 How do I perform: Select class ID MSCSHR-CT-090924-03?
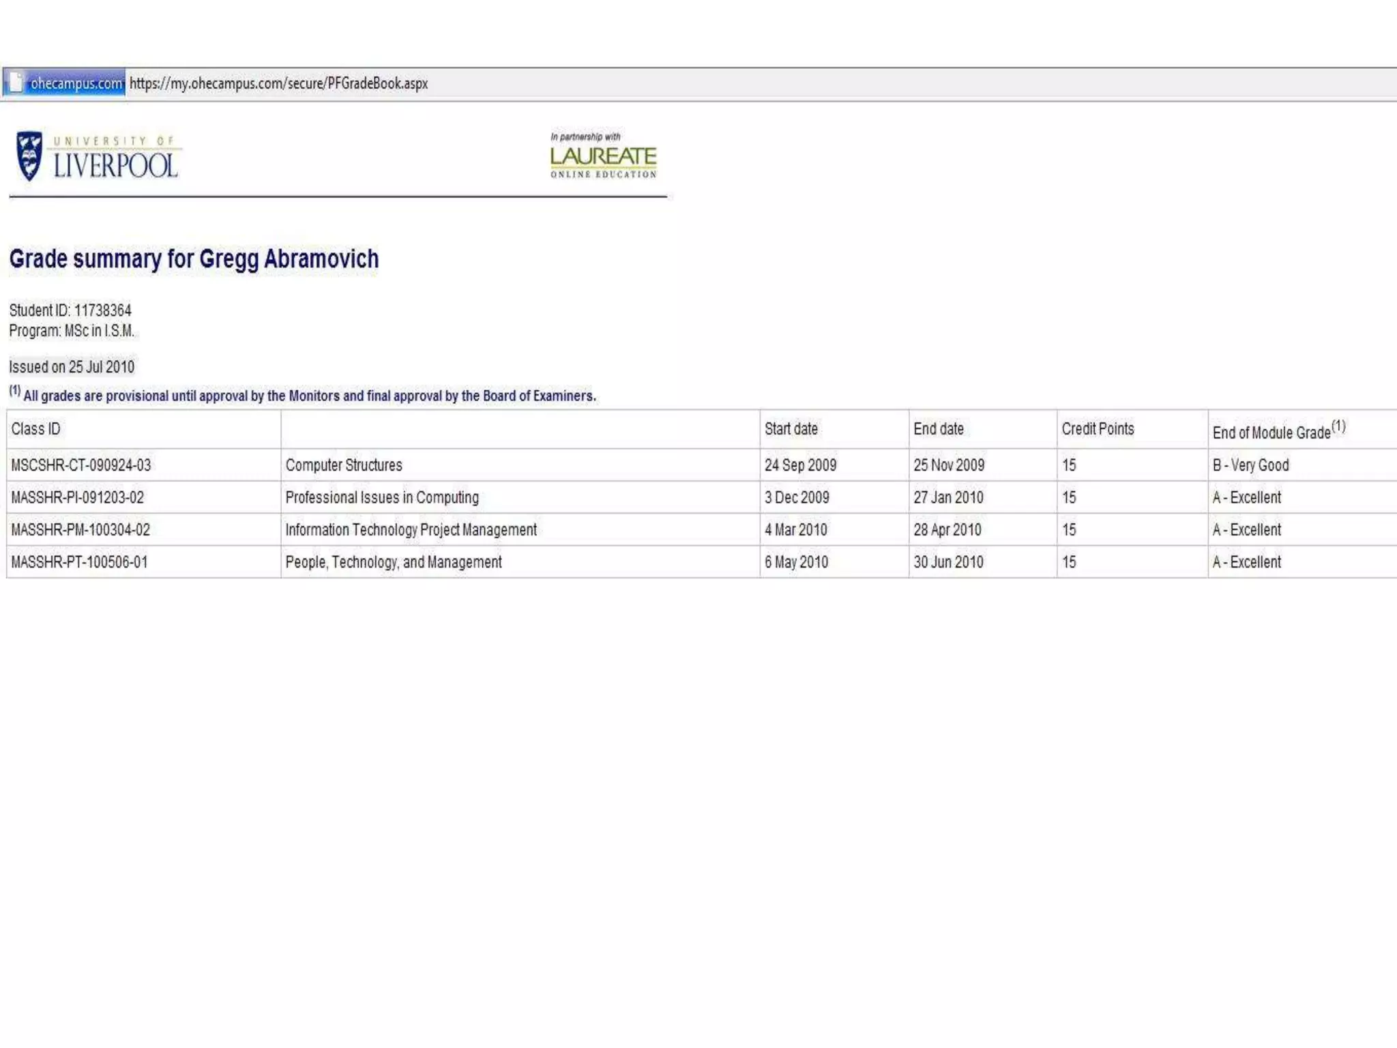point(80,465)
